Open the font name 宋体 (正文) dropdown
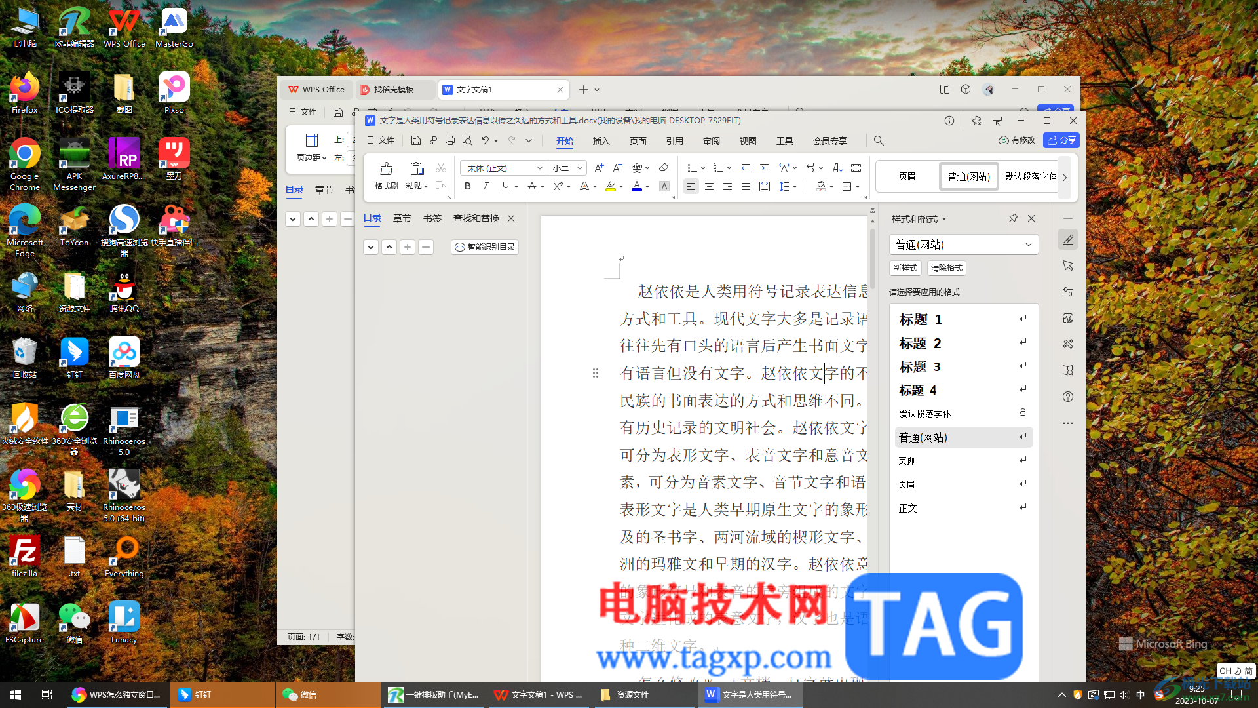 pyautogui.click(x=539, y=168)
